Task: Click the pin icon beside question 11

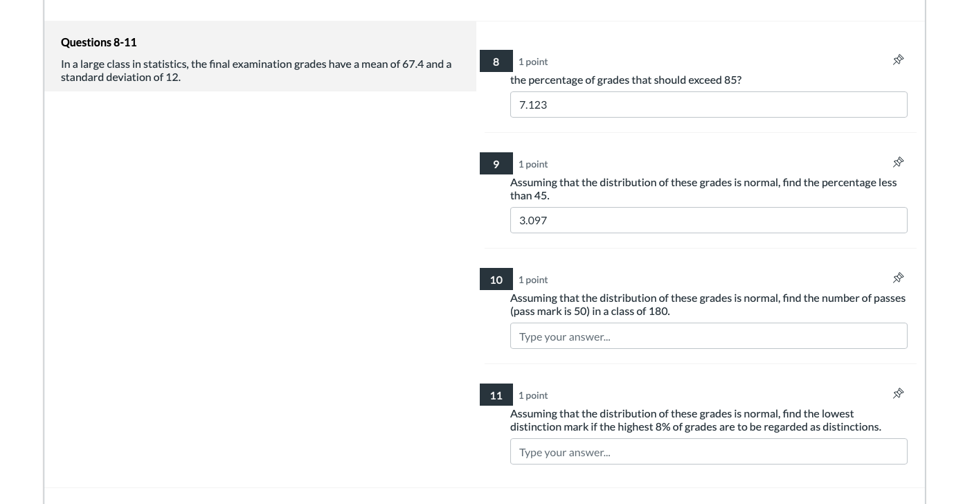Action: pyautogui.click(x=898, y=393)
